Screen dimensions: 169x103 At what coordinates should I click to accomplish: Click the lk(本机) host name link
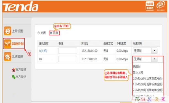coord(43,51)
